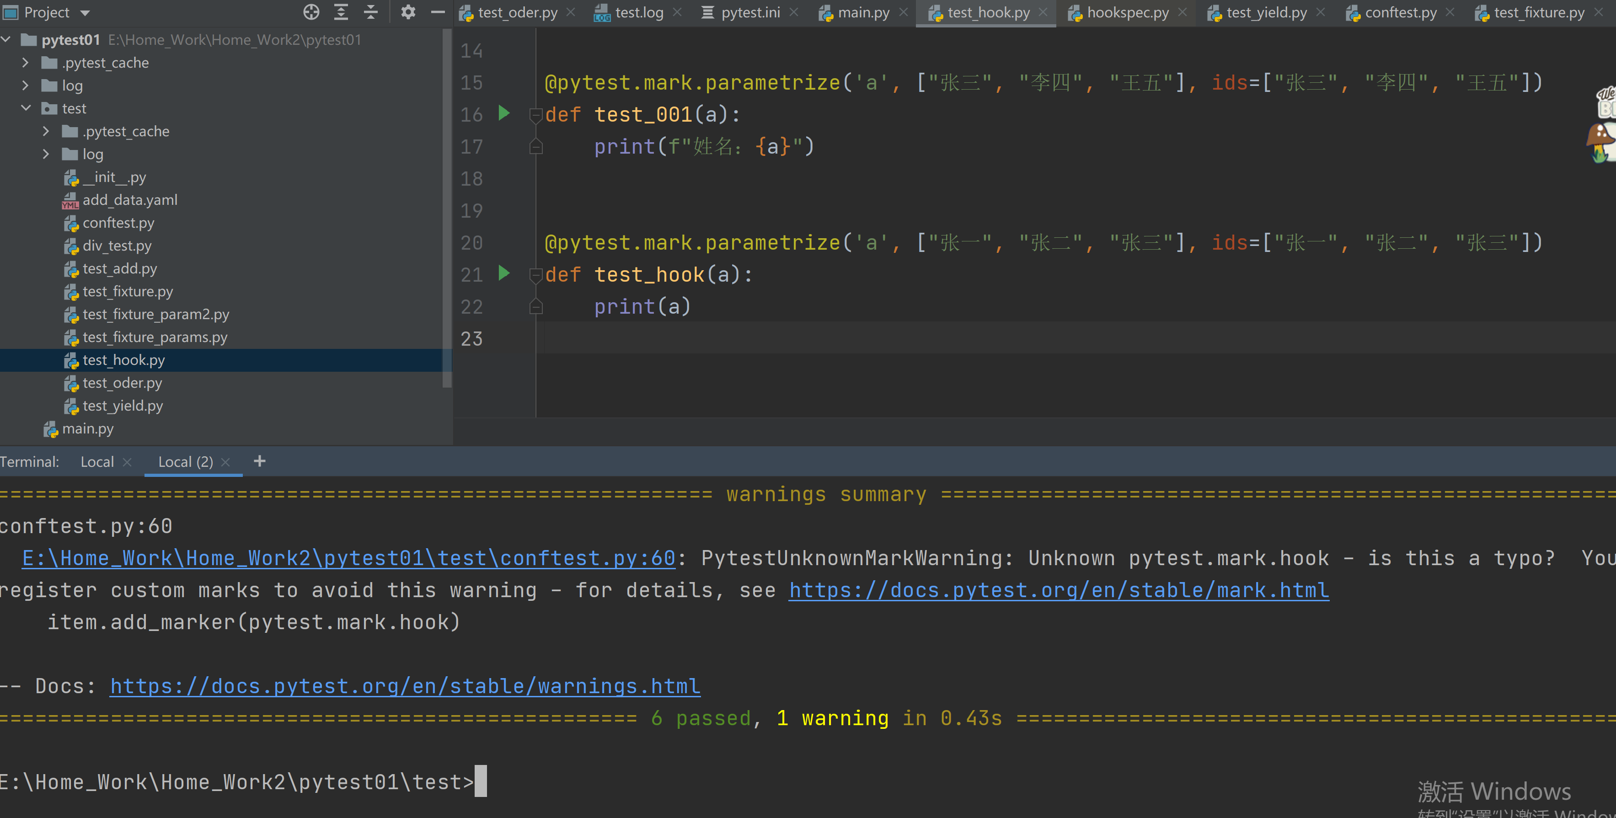The height and width of the screenshot is (818, 1616).
Task: Hide the Project panel with minus icon
Action: point(438,12)
